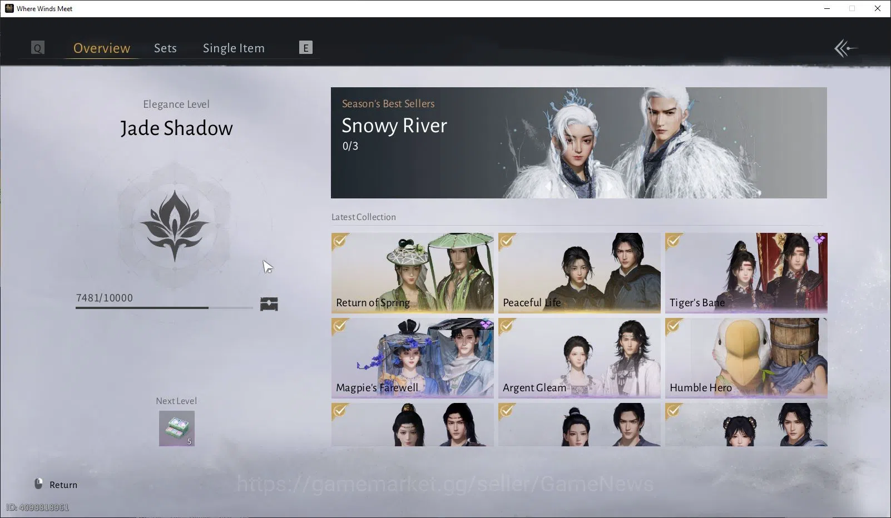This screenshot has width=891, height=518.
Task: View the Humble Hero collection card
Action: click(x=746, y=358)
